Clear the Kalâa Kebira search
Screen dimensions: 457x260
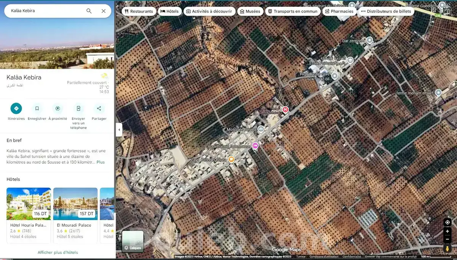(x=104, y=11)
